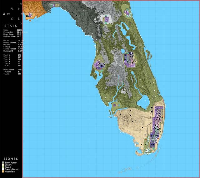Select the Forest percentage stat
This screenshot has height=178, width=200.
(13, 47)
